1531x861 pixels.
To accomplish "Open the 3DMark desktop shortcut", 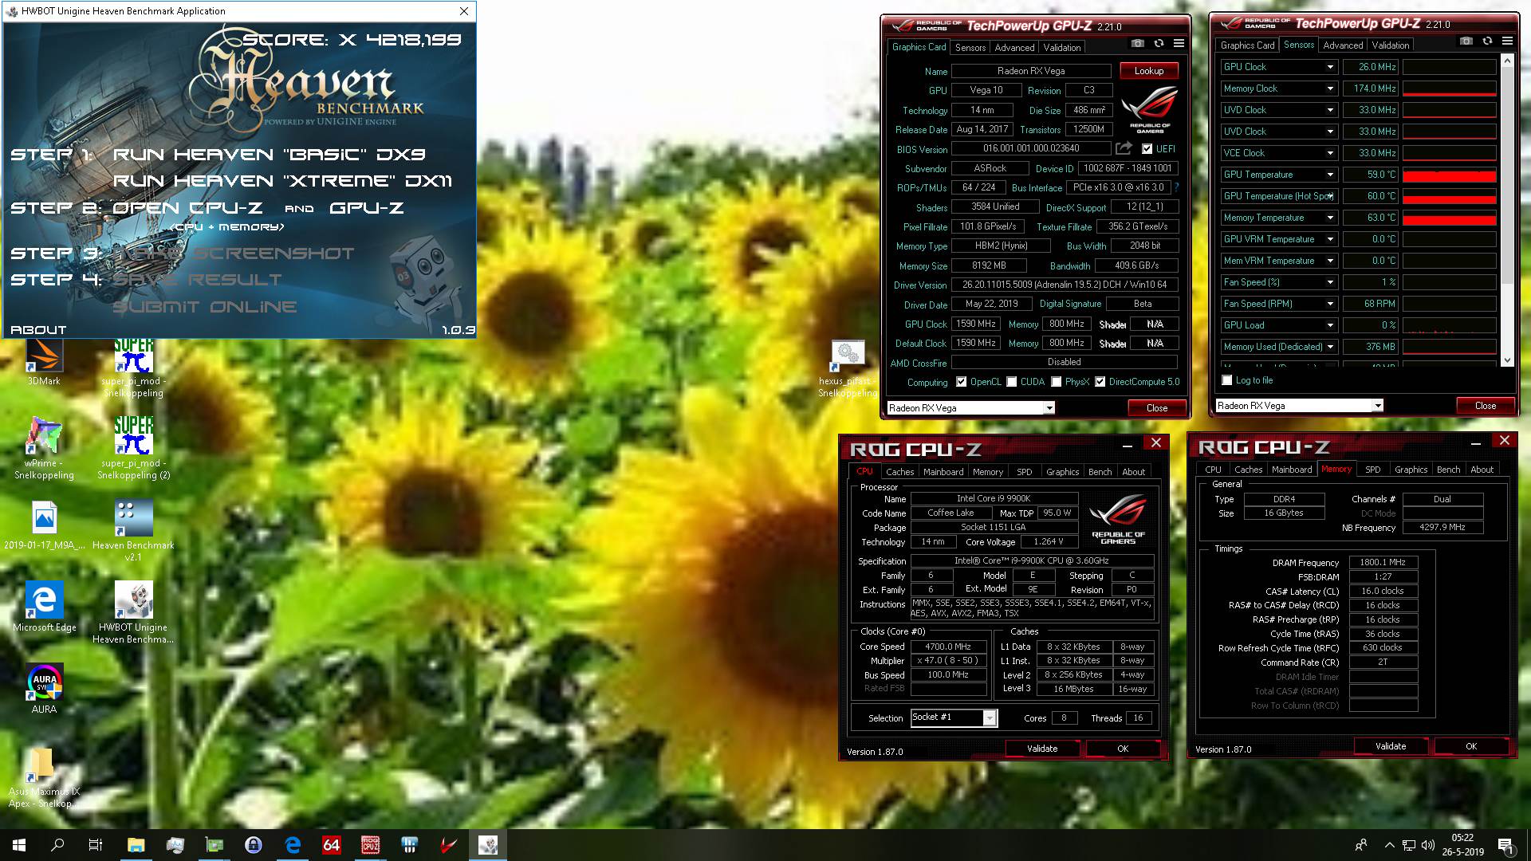I will 44,363.
